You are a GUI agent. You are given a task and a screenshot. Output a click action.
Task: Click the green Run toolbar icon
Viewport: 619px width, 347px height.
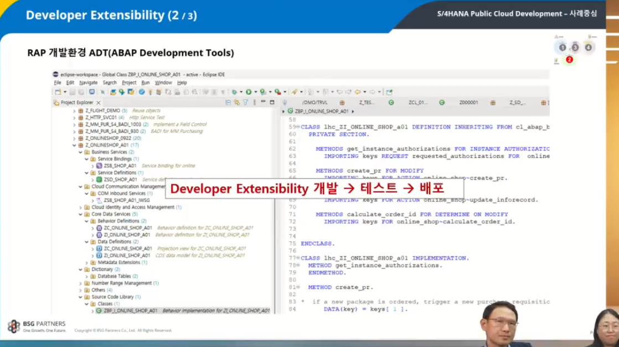249,92
